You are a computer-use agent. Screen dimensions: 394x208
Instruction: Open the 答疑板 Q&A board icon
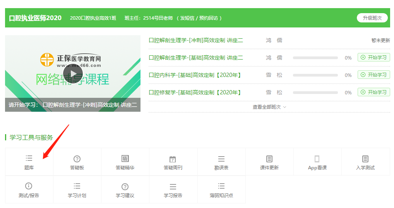[x=77, y=159]
